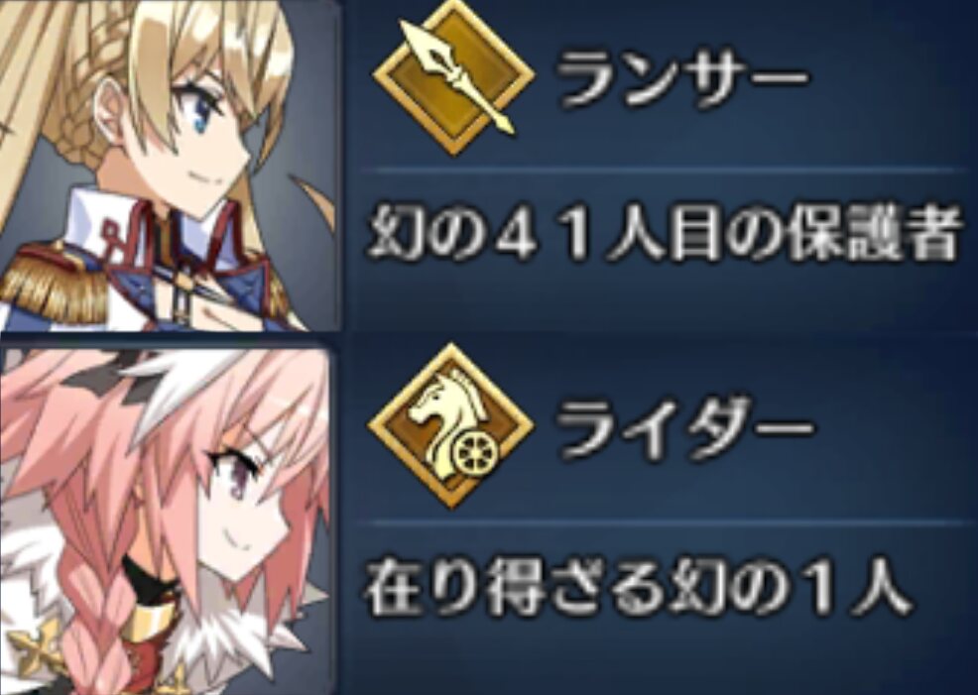Click the ライダー class label
Screen dimensions: 978x695
tap(684, 429)
